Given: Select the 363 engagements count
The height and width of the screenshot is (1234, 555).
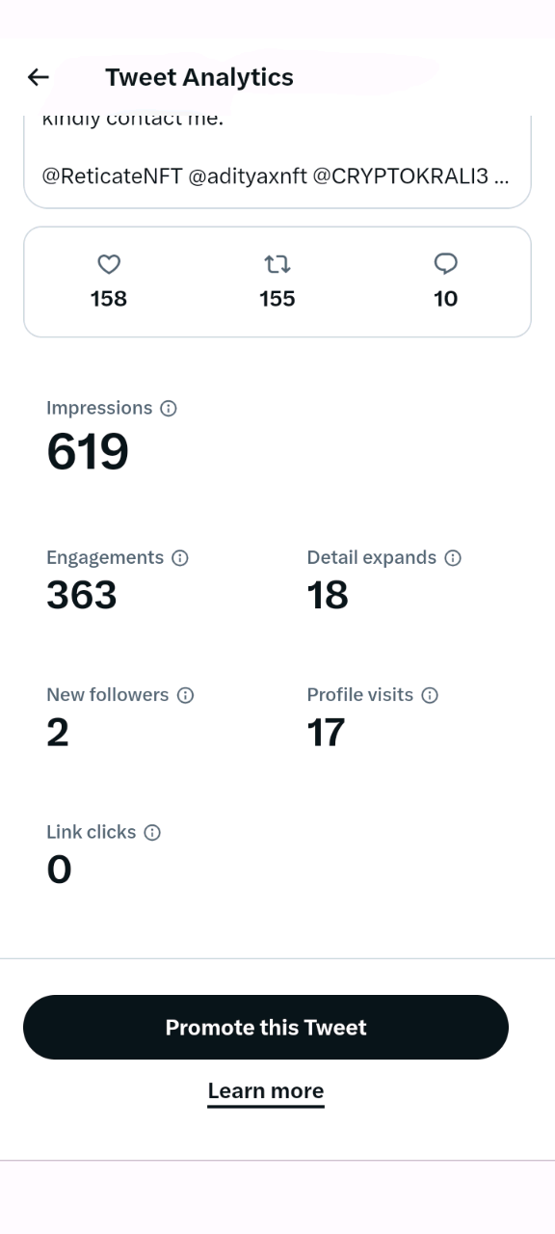Looking at the screenshot, I should point(82,596).
